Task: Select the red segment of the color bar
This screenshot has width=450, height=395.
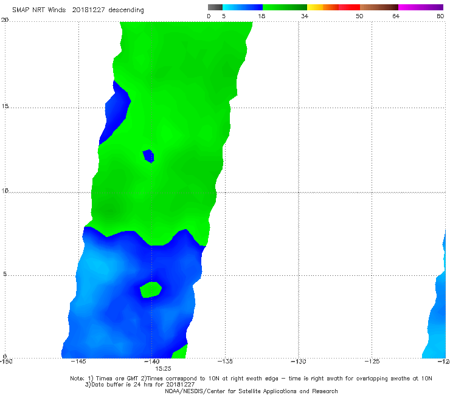Action: coord(349,7)
